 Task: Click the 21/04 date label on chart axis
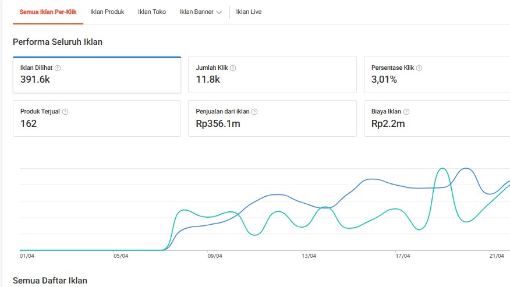coord(497,256)
